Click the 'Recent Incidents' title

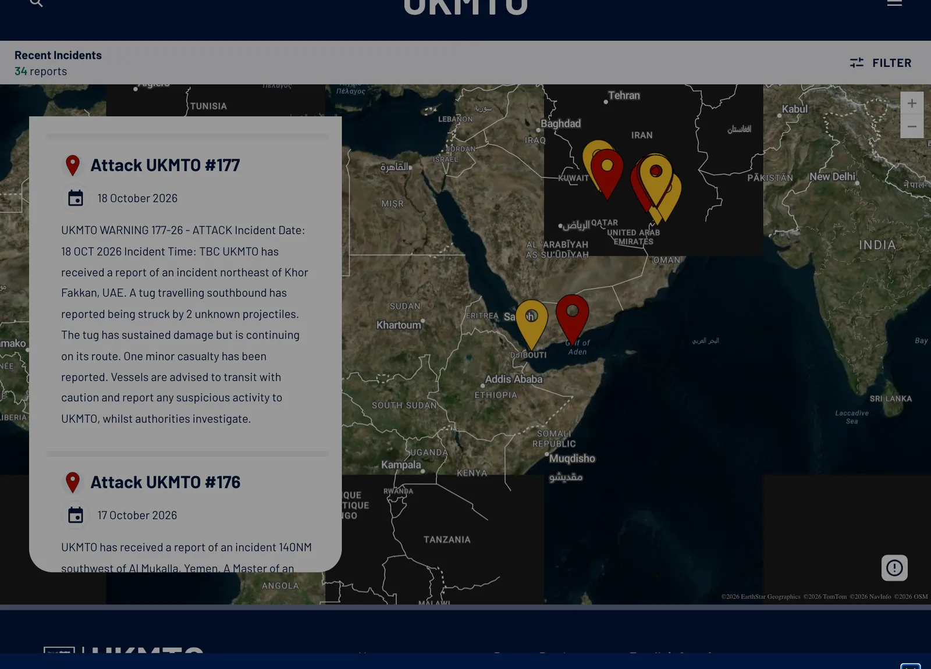pyautogui.click(x=58, y=55)
